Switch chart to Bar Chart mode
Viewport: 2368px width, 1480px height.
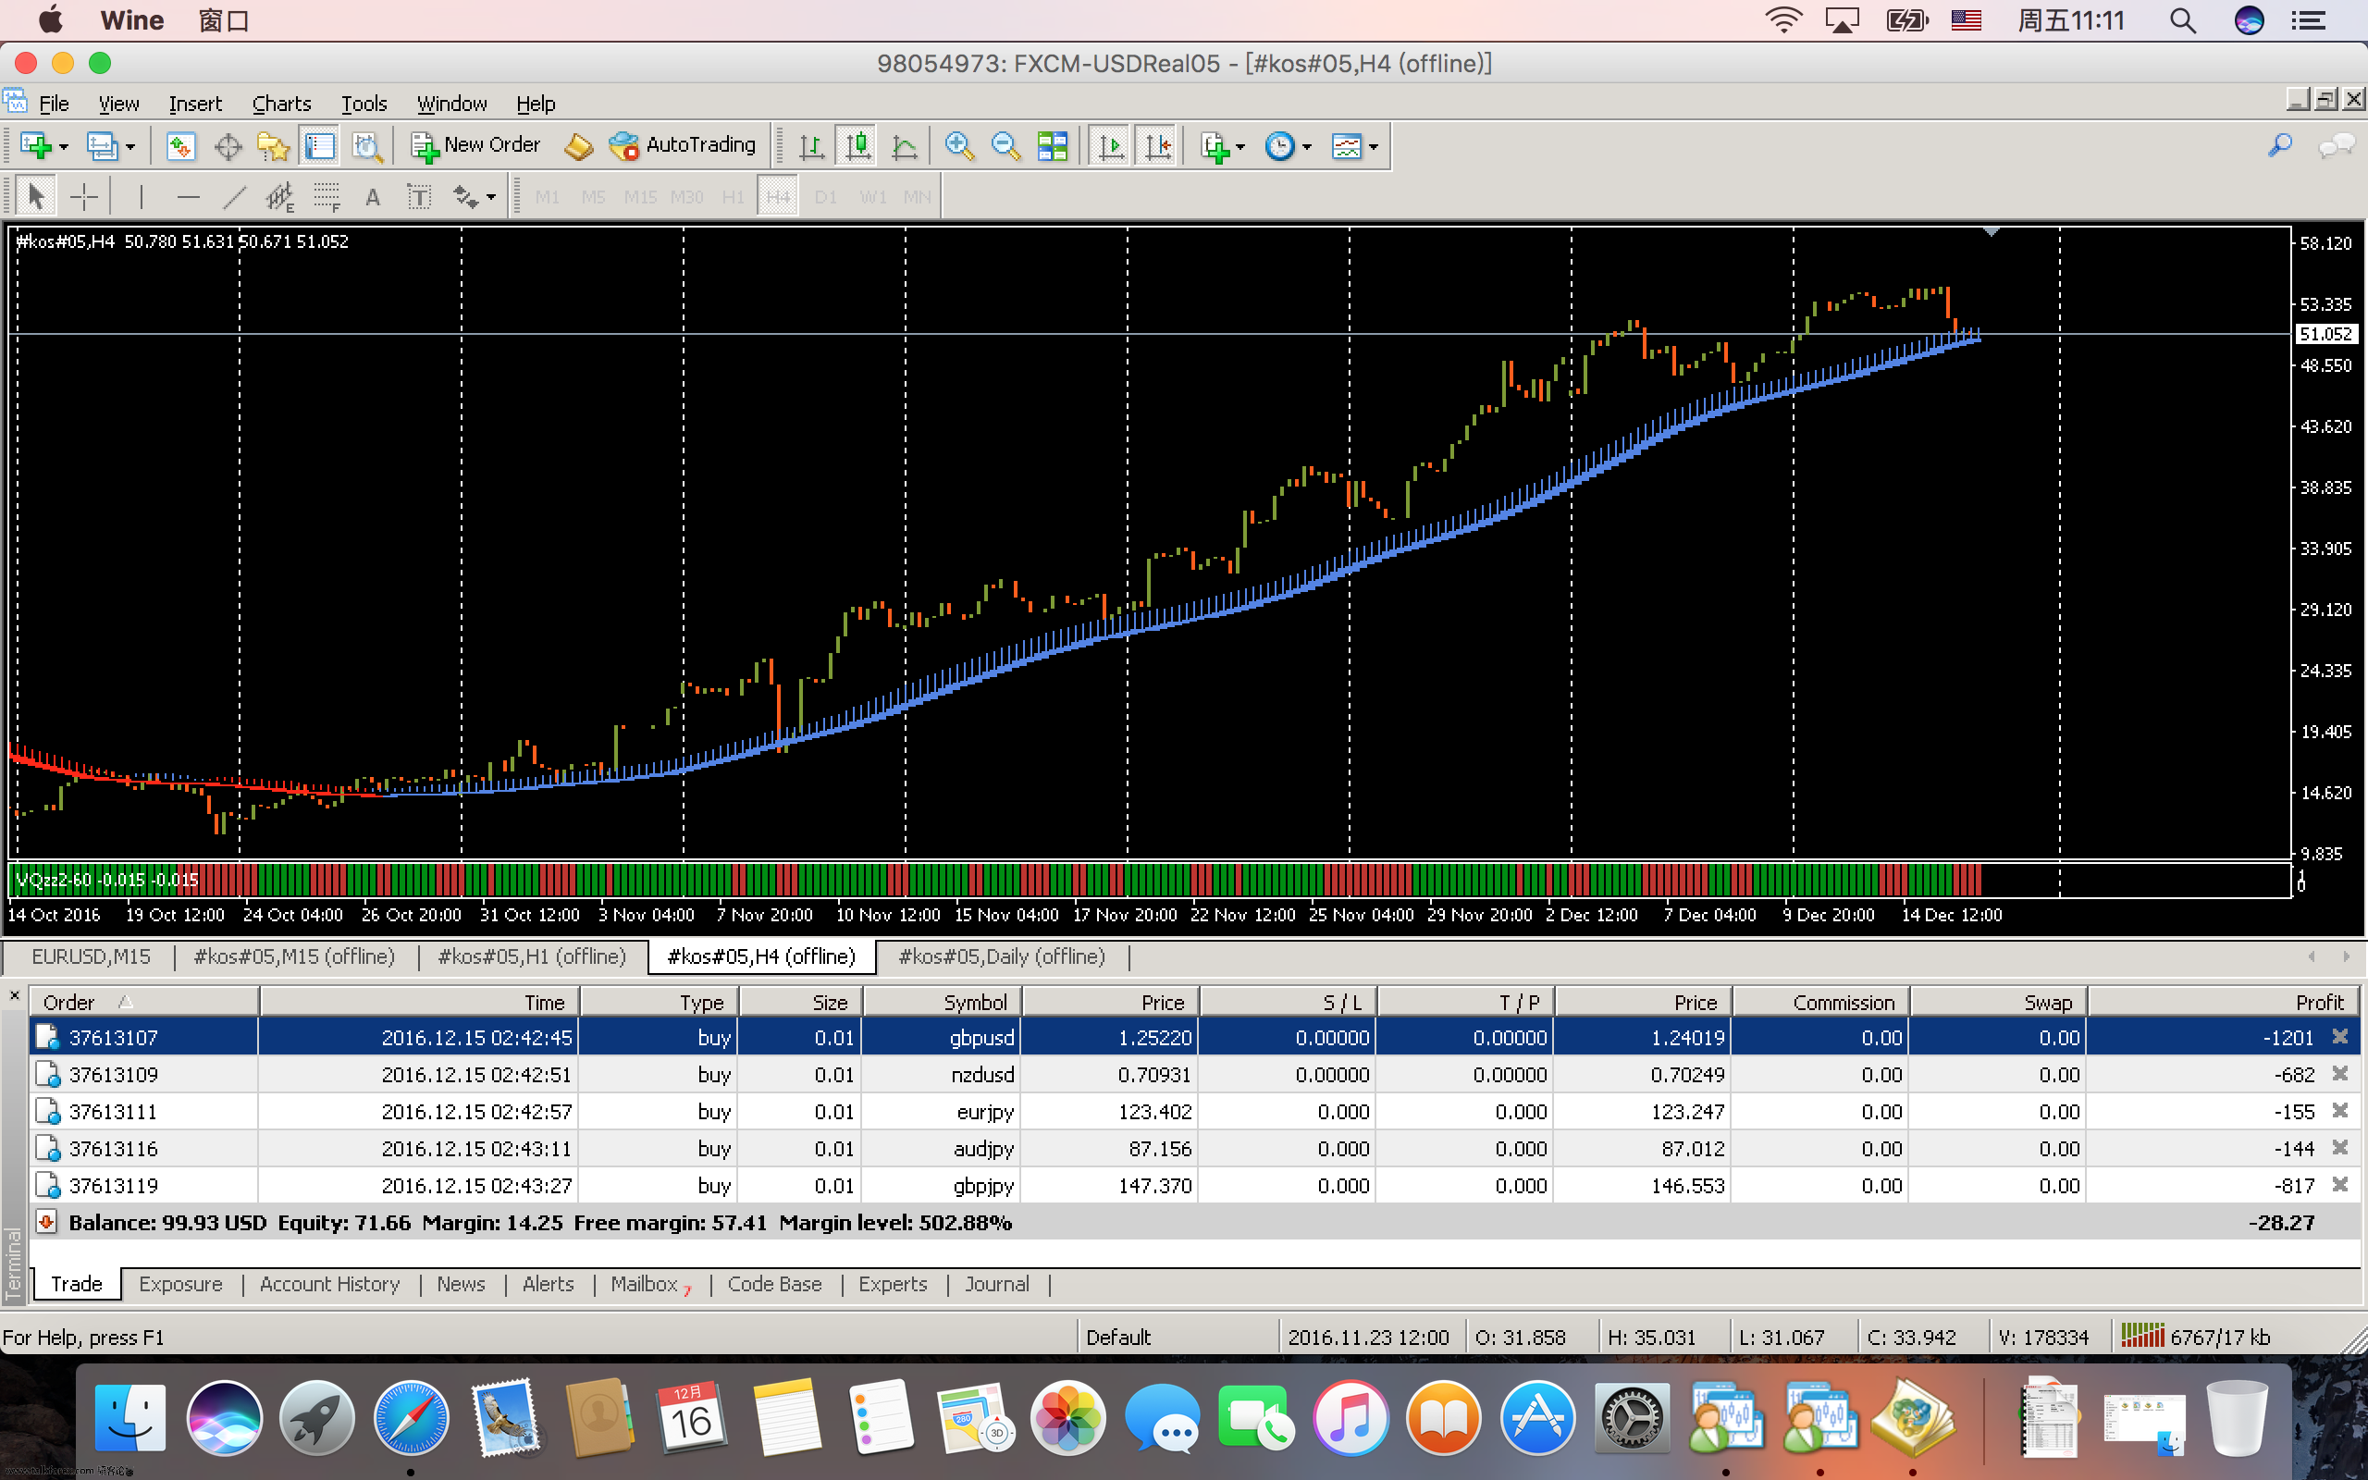point(811,147)
